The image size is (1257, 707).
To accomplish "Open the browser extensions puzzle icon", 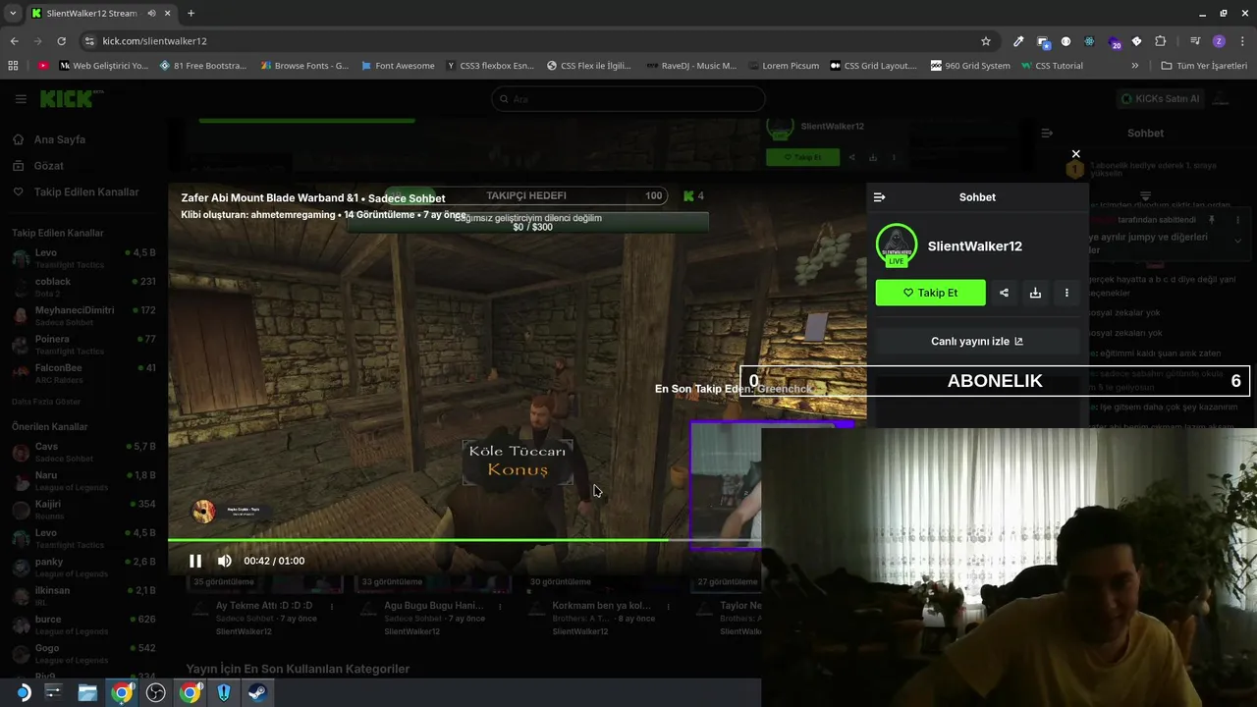I will 1160,41.
